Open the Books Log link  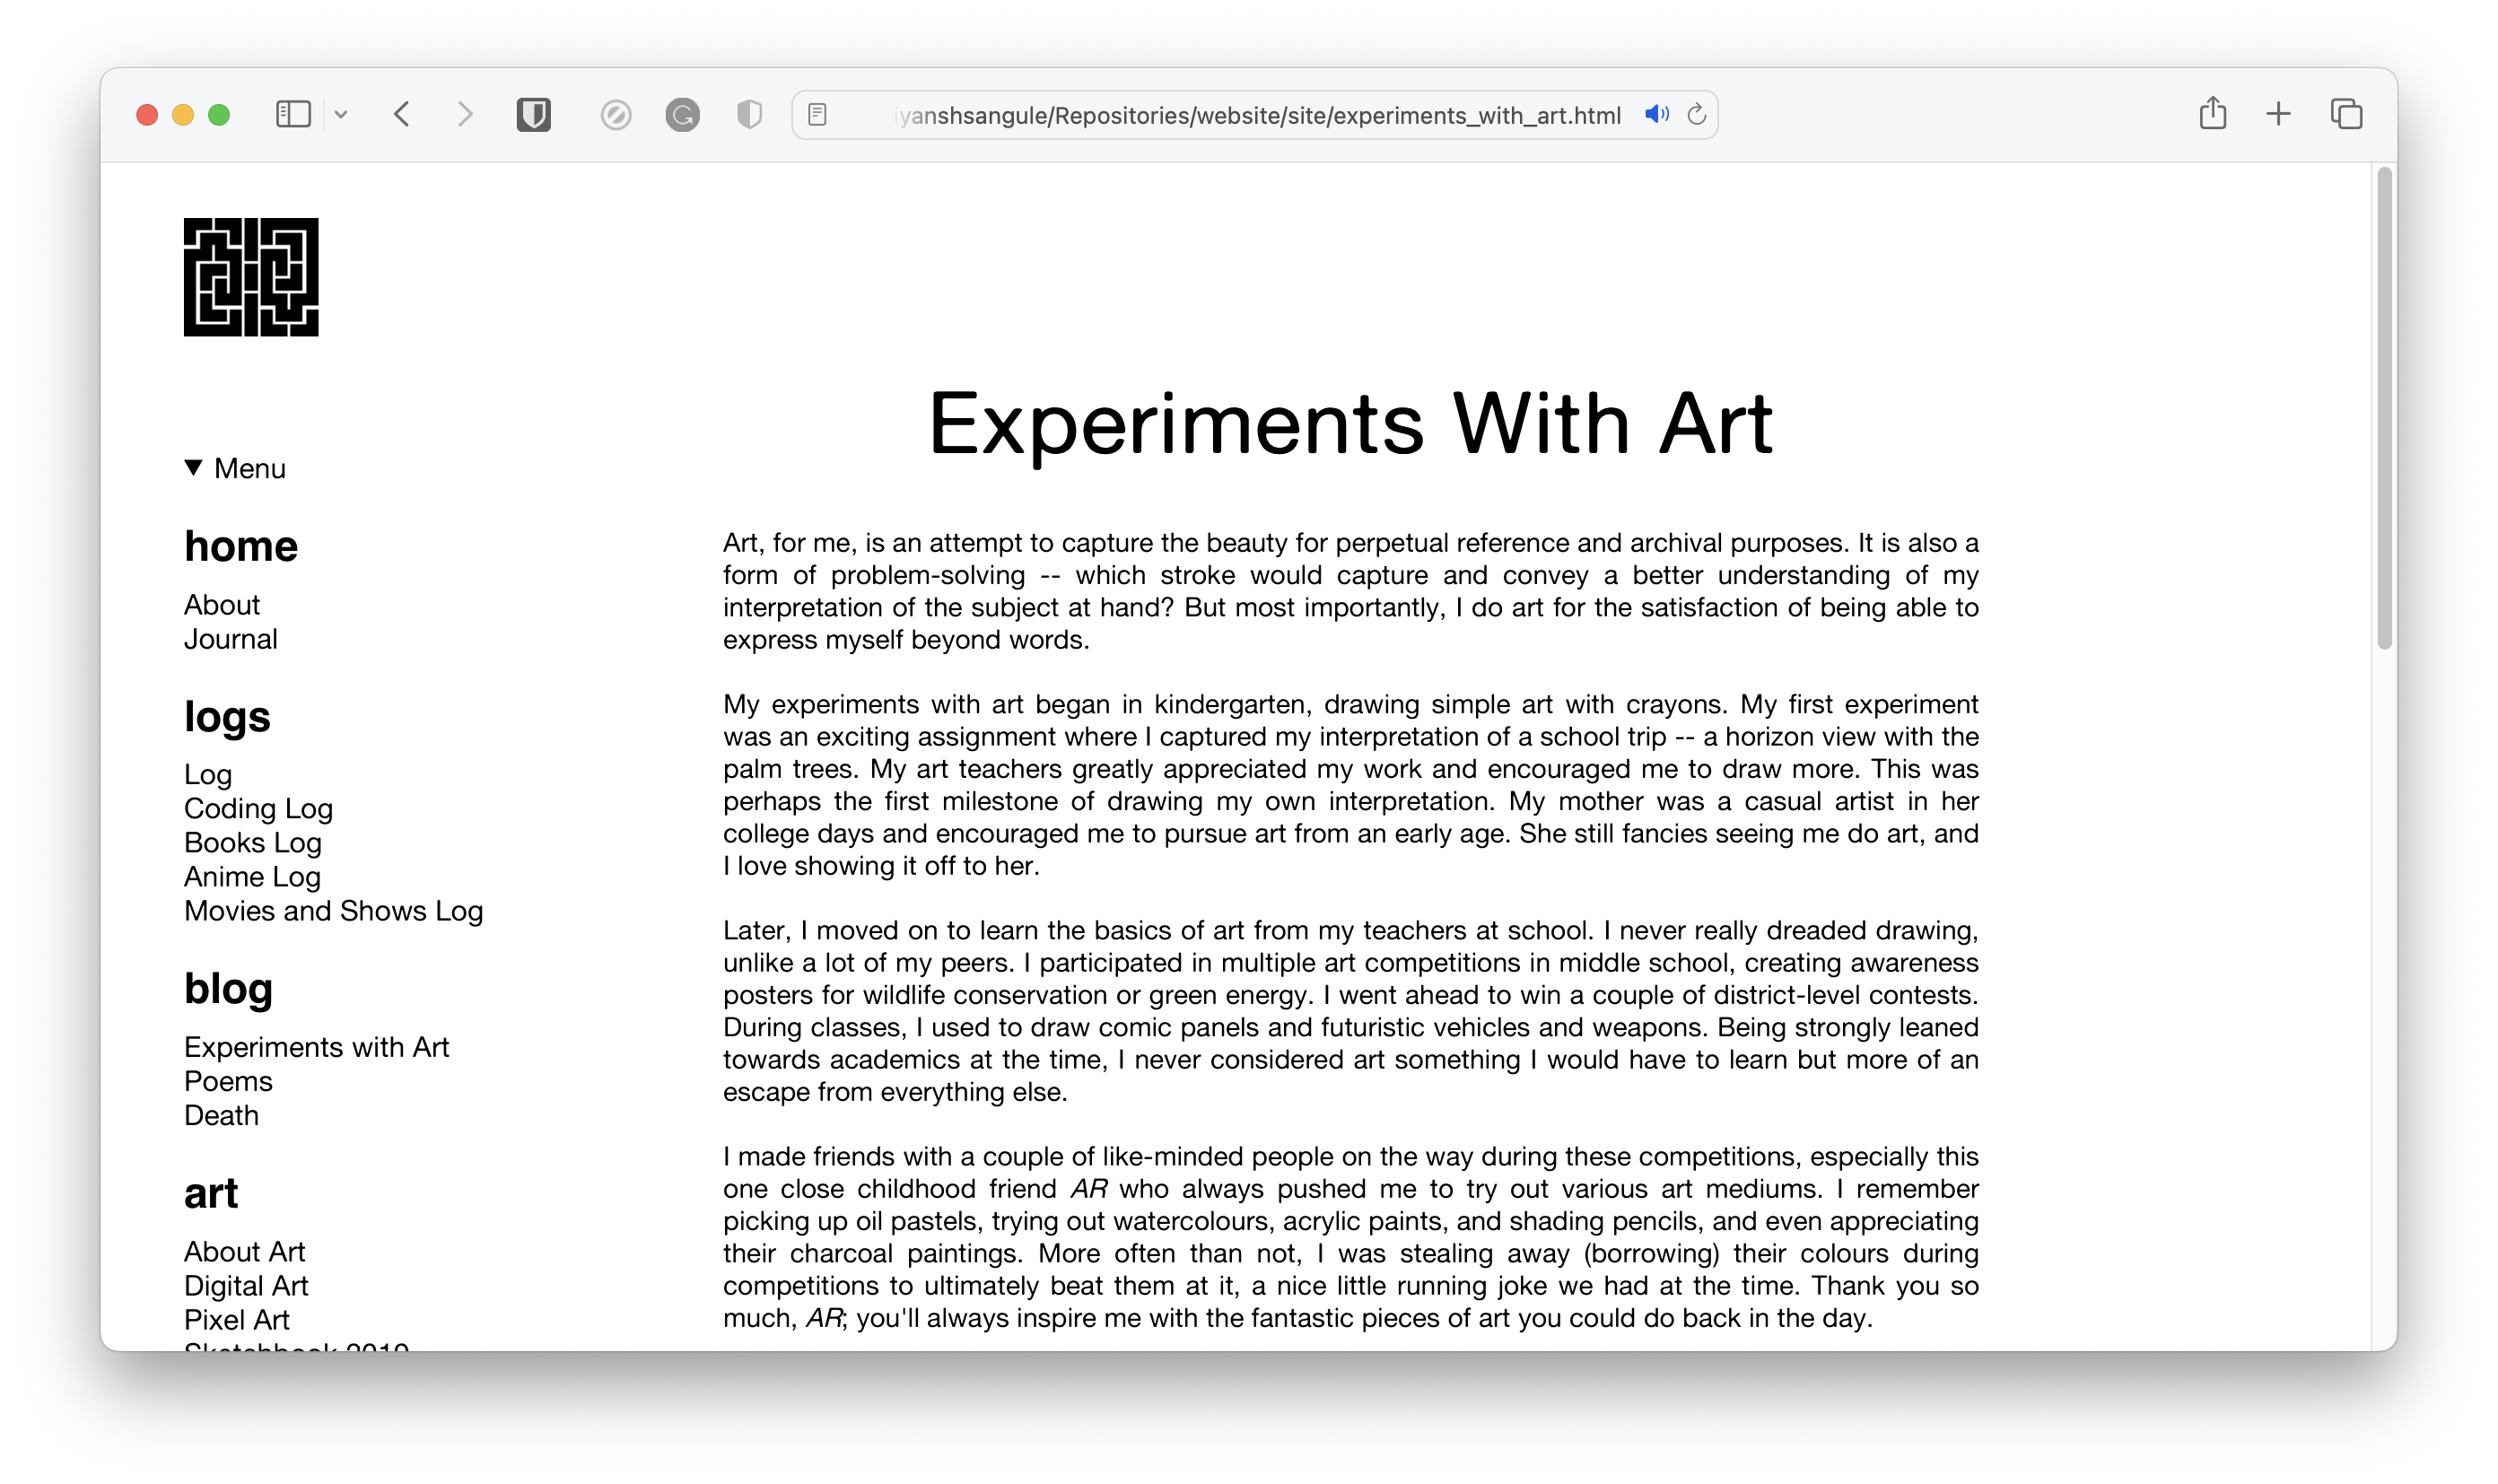(x=253, y=843)
